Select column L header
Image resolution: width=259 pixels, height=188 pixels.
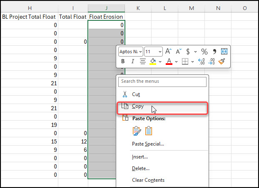[x=164, y=8]
